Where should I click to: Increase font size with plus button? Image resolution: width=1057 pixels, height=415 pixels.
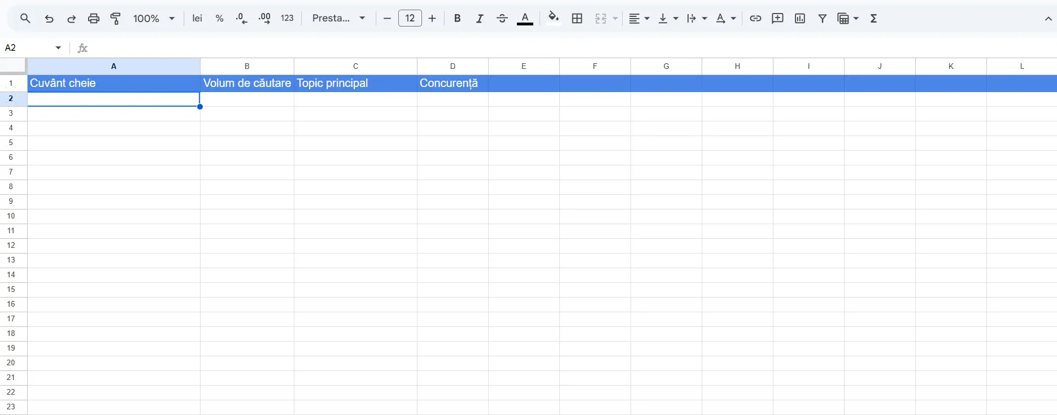(432, 19)
